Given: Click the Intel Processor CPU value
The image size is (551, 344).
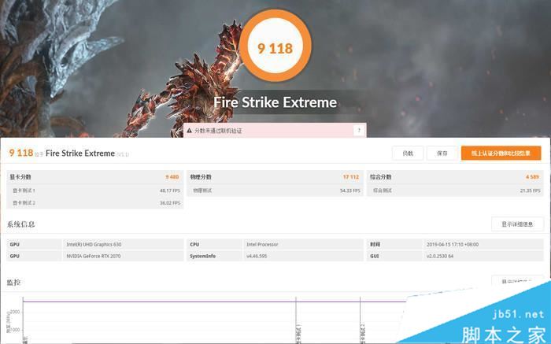Looking at the screenshot, I should coord(262,244).
